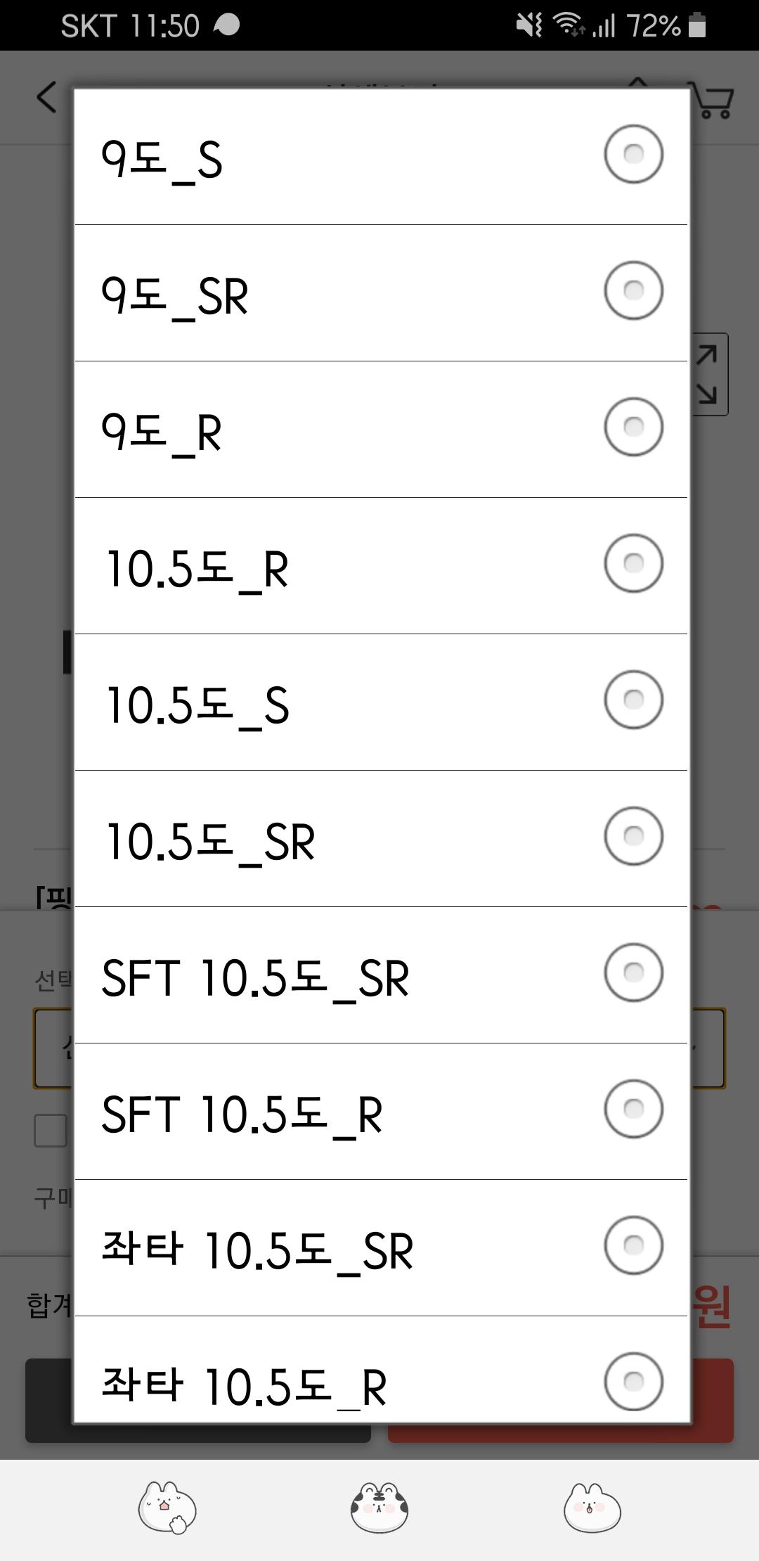The image size is (759, 1561).
Task: Select the 9도_SR radio button
Action: tap(633, 291)
